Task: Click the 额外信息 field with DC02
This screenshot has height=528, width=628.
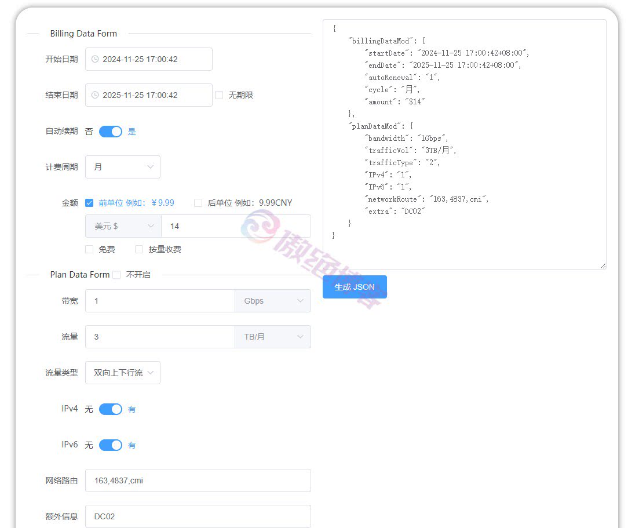Action: (198, 516)
